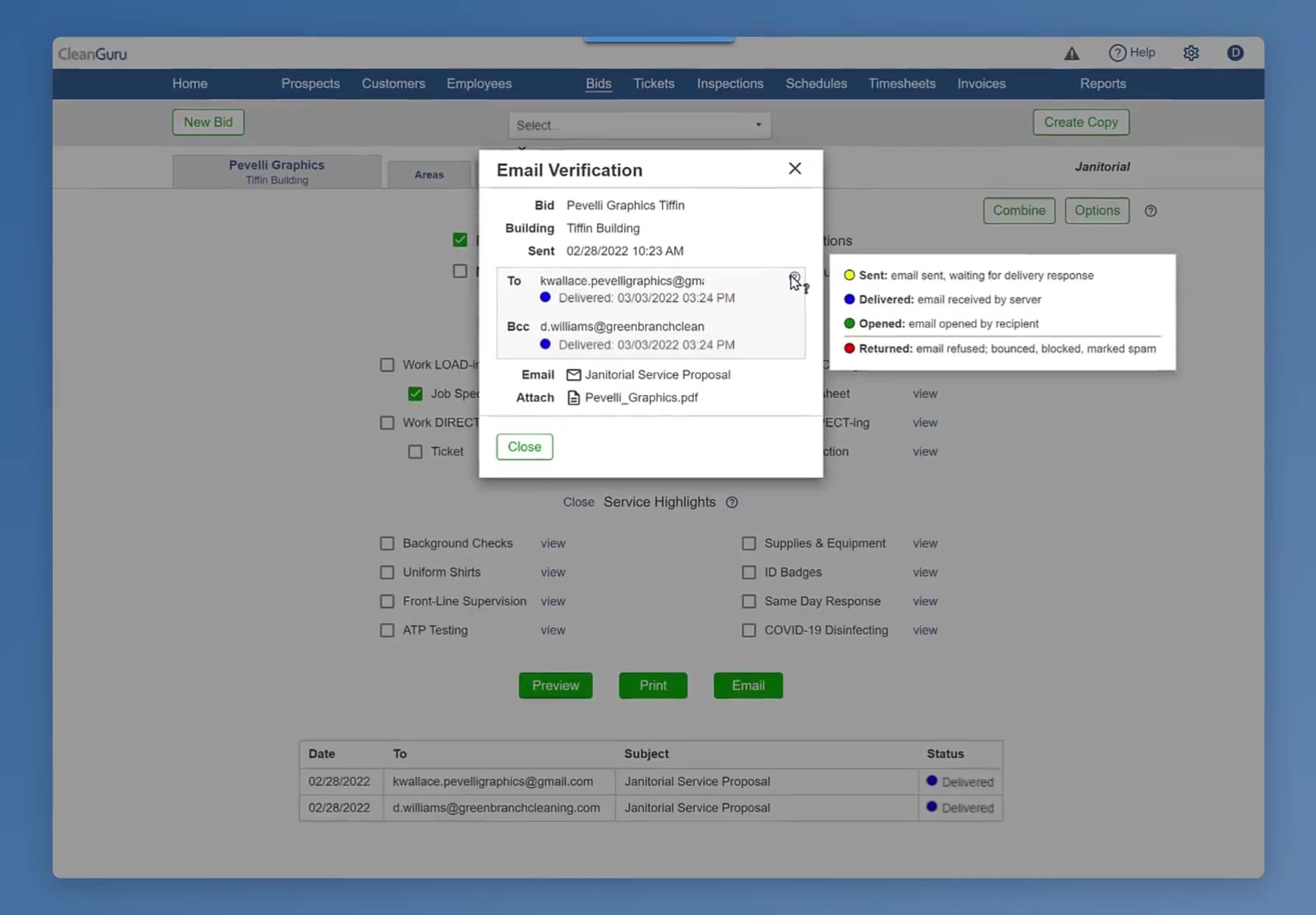Check the COVID-19 Disinfecting option
This screenshot has height=915, width=1316.
click(749, 630)
